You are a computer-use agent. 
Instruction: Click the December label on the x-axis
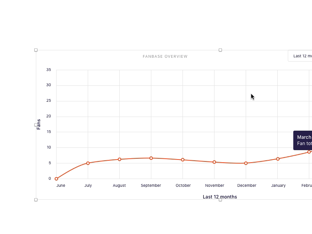(x=247, y=186)
